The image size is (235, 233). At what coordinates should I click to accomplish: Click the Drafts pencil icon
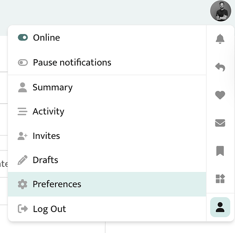pyautogui.click(x=22, y=160)
